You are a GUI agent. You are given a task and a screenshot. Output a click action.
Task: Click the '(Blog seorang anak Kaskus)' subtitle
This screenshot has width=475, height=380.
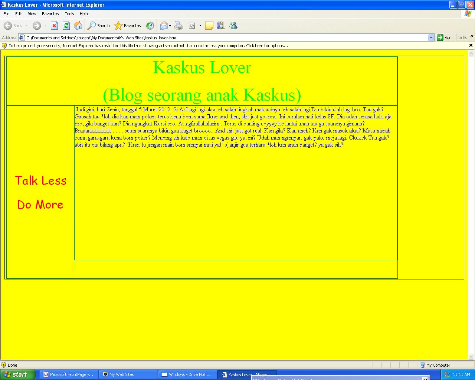[202, 95]
